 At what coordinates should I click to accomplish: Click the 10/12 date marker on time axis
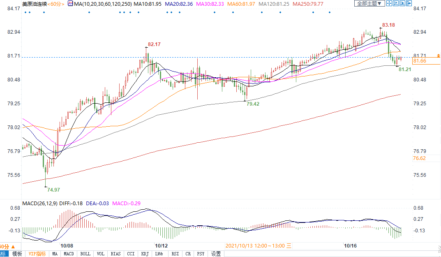coord(160,245)
